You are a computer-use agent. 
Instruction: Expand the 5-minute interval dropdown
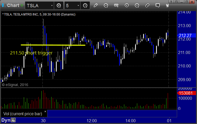pyautogui.click(x=78, y=5)
